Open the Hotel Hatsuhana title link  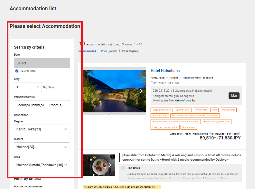pos(165,71)
